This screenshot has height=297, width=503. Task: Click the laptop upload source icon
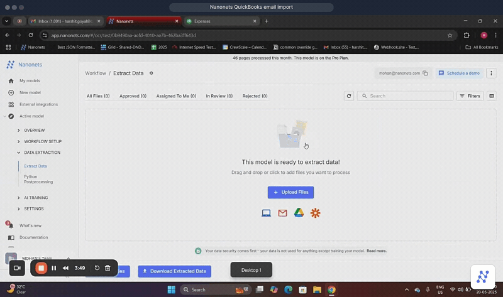[266, 213]
